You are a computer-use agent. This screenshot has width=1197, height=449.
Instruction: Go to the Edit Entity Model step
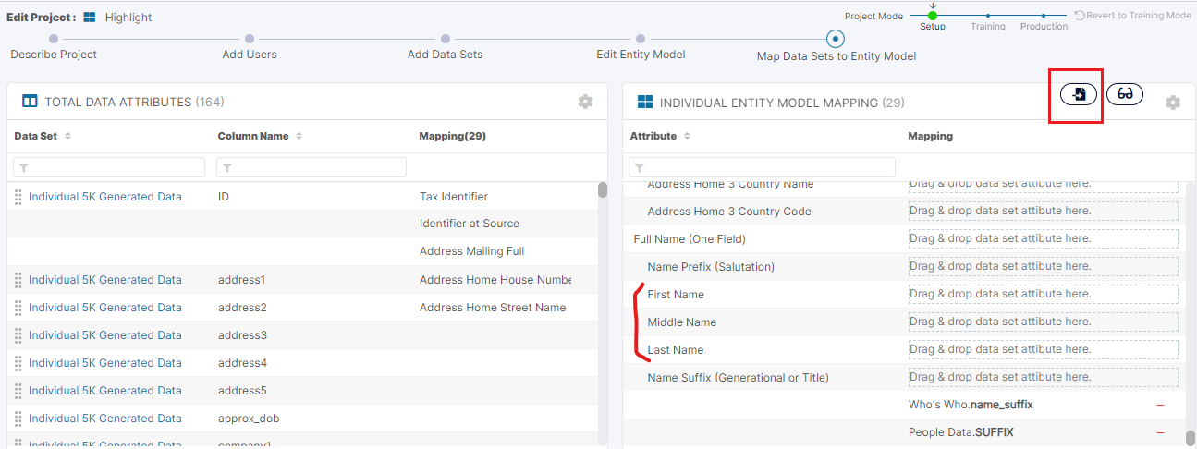point(641,39)
